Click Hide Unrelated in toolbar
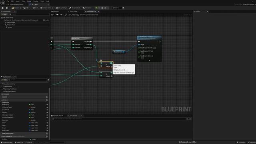Viewport: 256px width, 144px height. [46, 8]
